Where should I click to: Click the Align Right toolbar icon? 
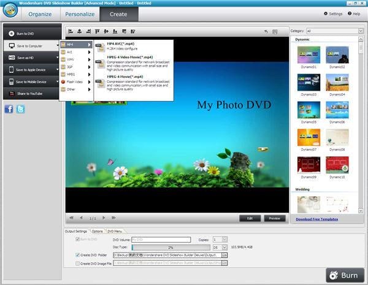88,31
